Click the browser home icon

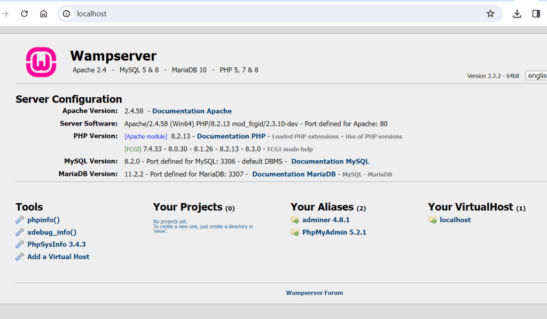(43, 13)
